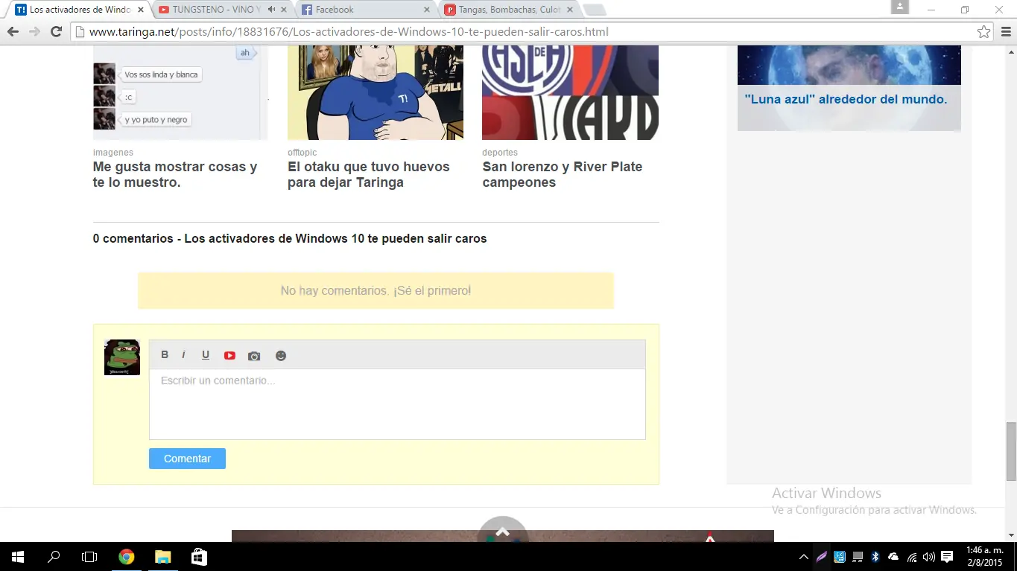Switch to the Facebook tab
Viewport: 1017px width, 571px height.
tap(365, 10)
